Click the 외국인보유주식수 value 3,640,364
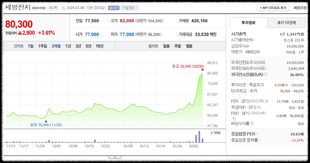This screenshot has height=163, width=310. [x=296, y=69]
